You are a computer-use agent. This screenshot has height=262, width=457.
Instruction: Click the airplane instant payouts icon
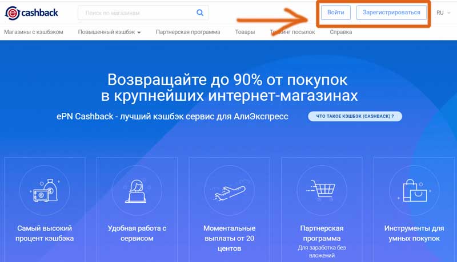(230, 192)
